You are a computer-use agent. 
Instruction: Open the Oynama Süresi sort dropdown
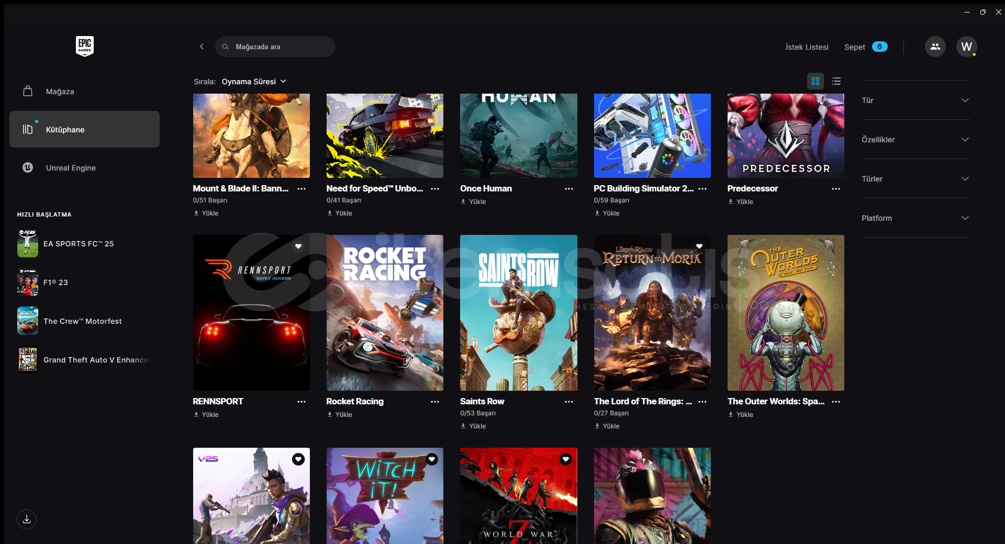point(254,82)
